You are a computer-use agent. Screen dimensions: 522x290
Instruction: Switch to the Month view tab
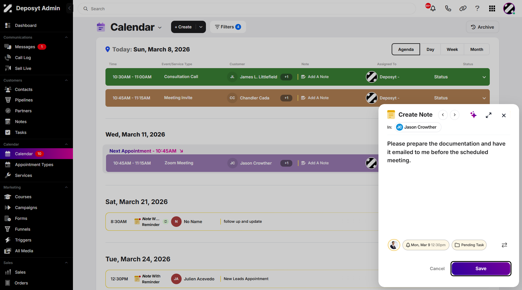(477, 49)
